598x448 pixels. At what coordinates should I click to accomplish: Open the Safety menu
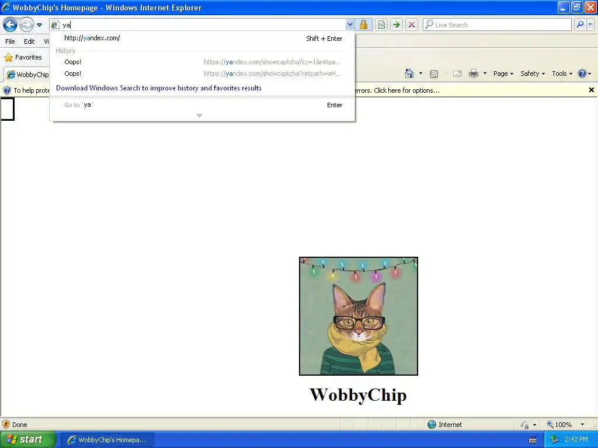coord(533,73)
